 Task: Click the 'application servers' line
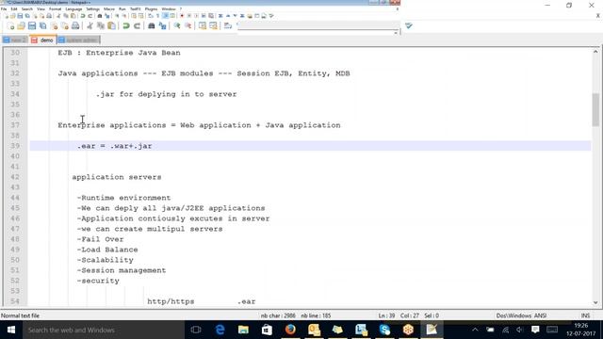click(117, 177)
